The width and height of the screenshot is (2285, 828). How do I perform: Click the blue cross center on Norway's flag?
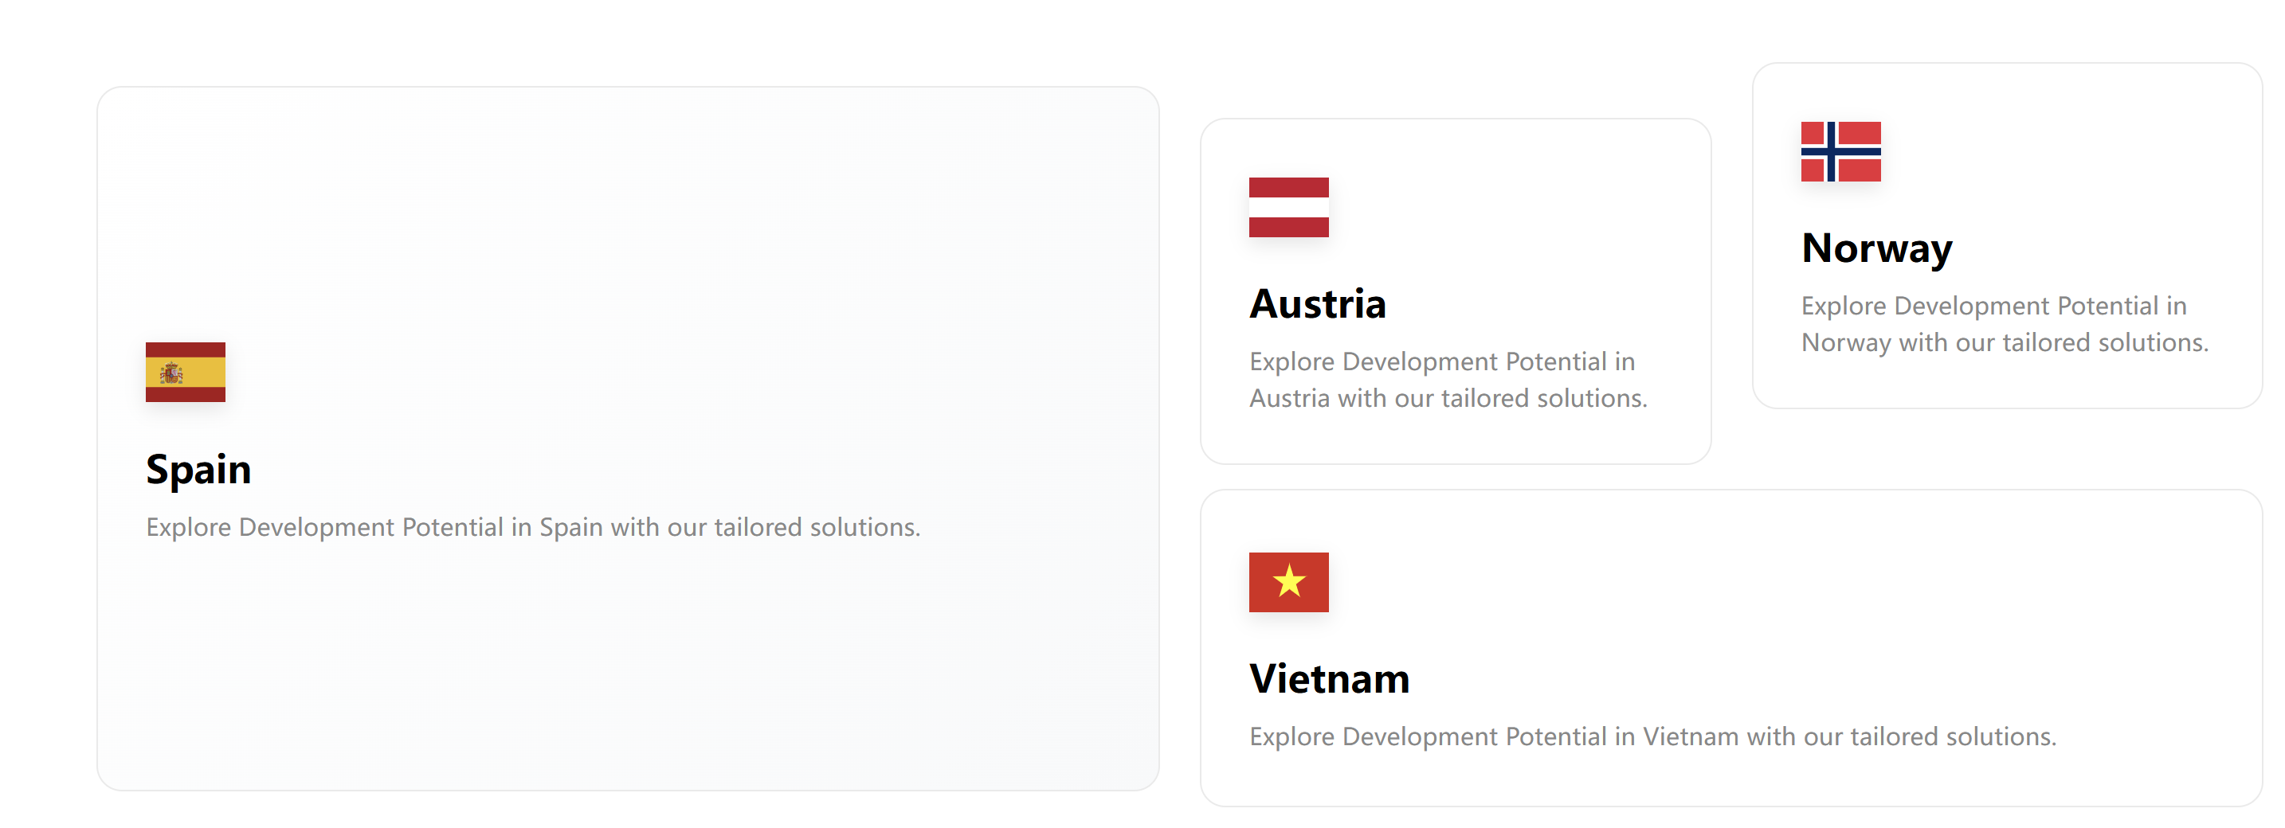point(1831,151)
